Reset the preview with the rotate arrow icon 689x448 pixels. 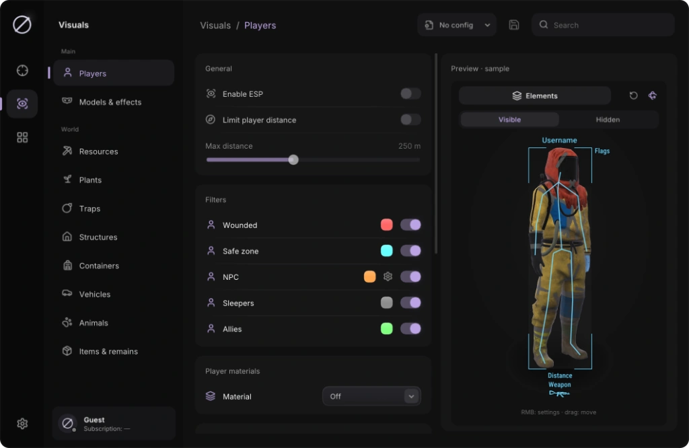click(x=633, y=96)
